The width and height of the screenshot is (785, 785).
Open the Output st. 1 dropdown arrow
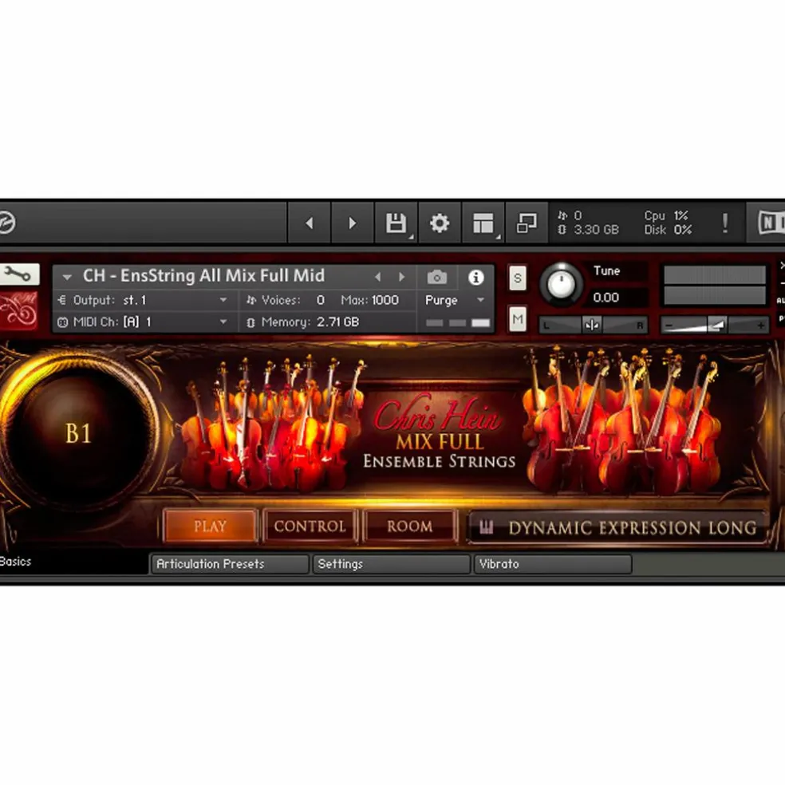pos(223,300)
